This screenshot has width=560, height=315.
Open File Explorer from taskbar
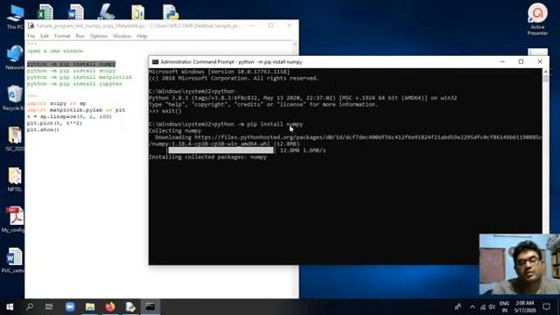point(90,307)
